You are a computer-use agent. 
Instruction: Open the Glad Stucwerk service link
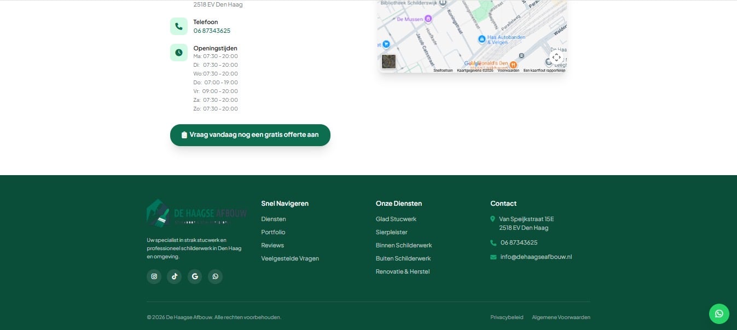point(396,219)
